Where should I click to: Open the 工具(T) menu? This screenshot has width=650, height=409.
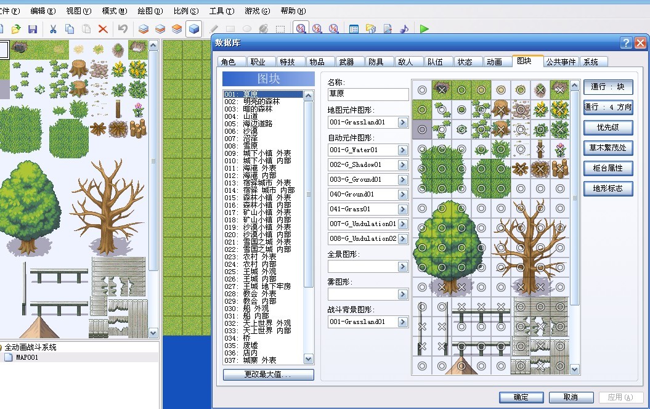pyautogui.click(x=222, y=10)
